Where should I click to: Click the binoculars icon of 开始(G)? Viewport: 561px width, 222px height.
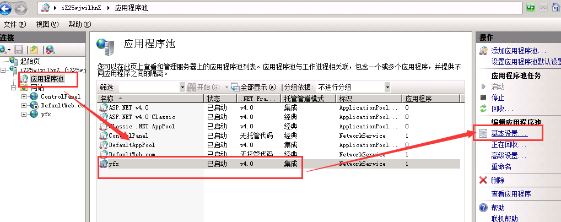pos(192,87)
